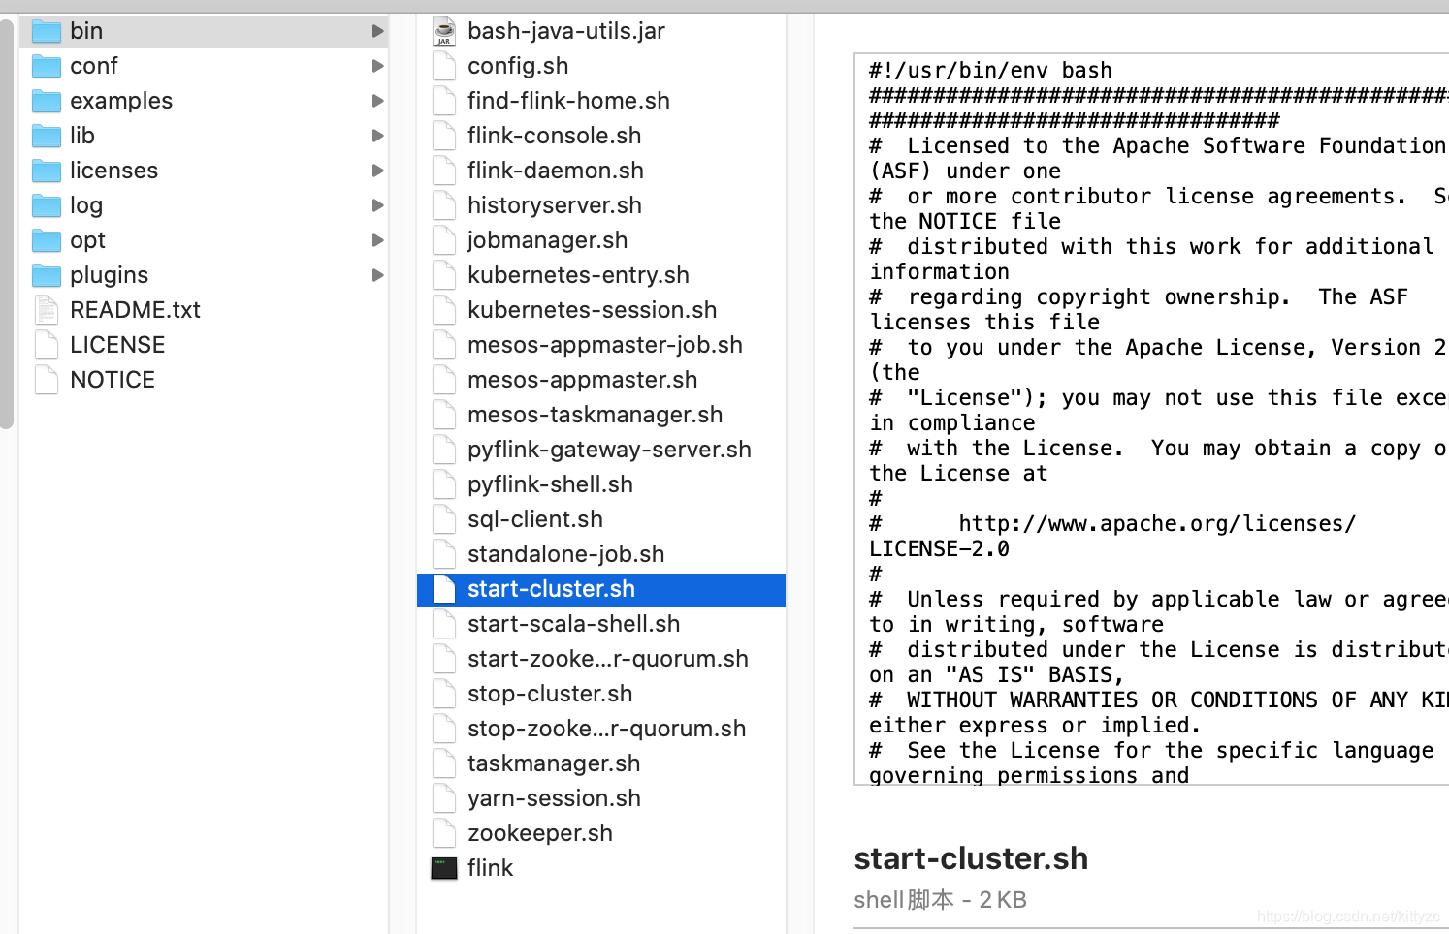Select standalone-job.sh file name
Screen dimensions: 1449x934
(x=565, y=554)
